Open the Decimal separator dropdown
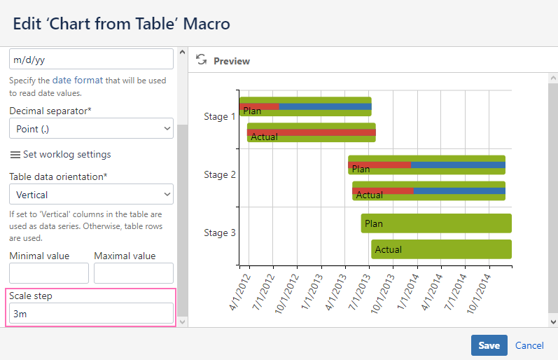Image resolution: width=558 pixels, height=360 pixels. (91, 129)
